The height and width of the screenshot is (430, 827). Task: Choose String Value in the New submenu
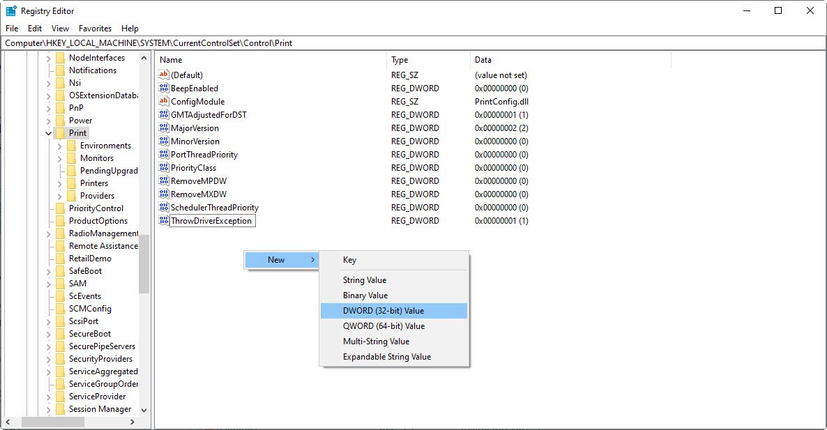tap(394, 280)
